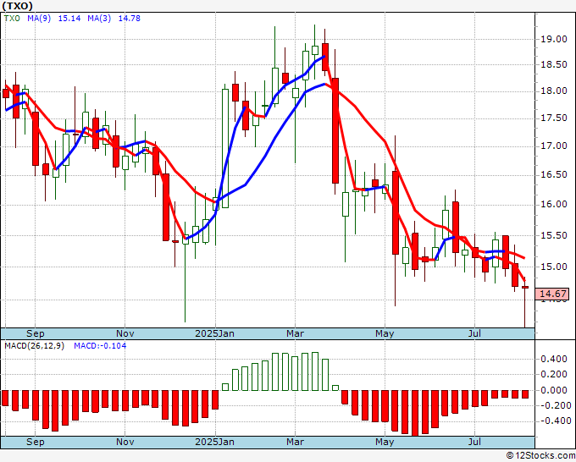Screen dimensions: 576x462
Task: Click the 16.00 price axis label
Action: coord(554,205)
